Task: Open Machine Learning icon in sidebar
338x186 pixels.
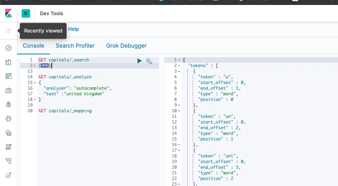Action: tap(9, 119)
